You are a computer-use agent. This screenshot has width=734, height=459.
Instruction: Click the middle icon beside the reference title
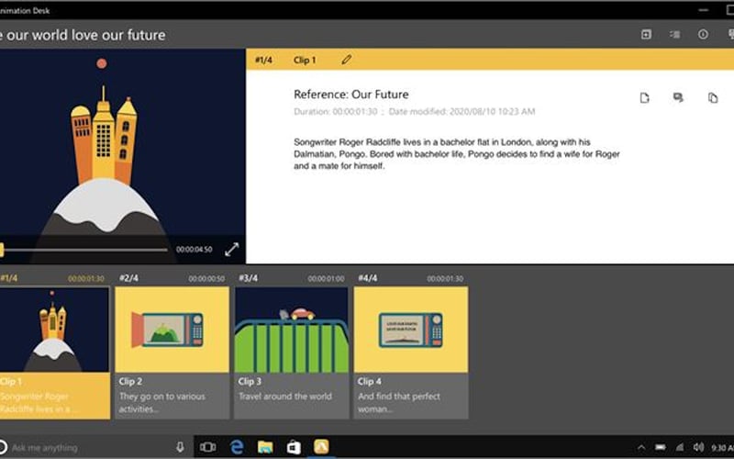coord(679,97)
